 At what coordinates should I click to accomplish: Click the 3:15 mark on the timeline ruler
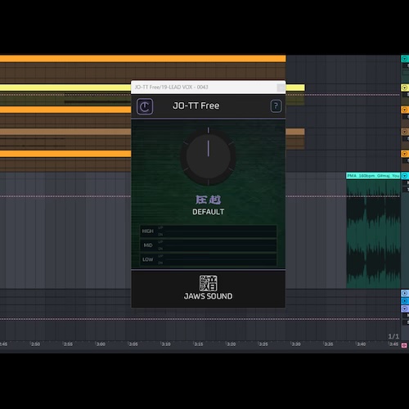click(198, 344)
